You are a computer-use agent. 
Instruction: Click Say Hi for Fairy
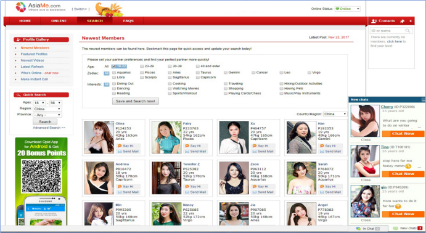(195, 146)
